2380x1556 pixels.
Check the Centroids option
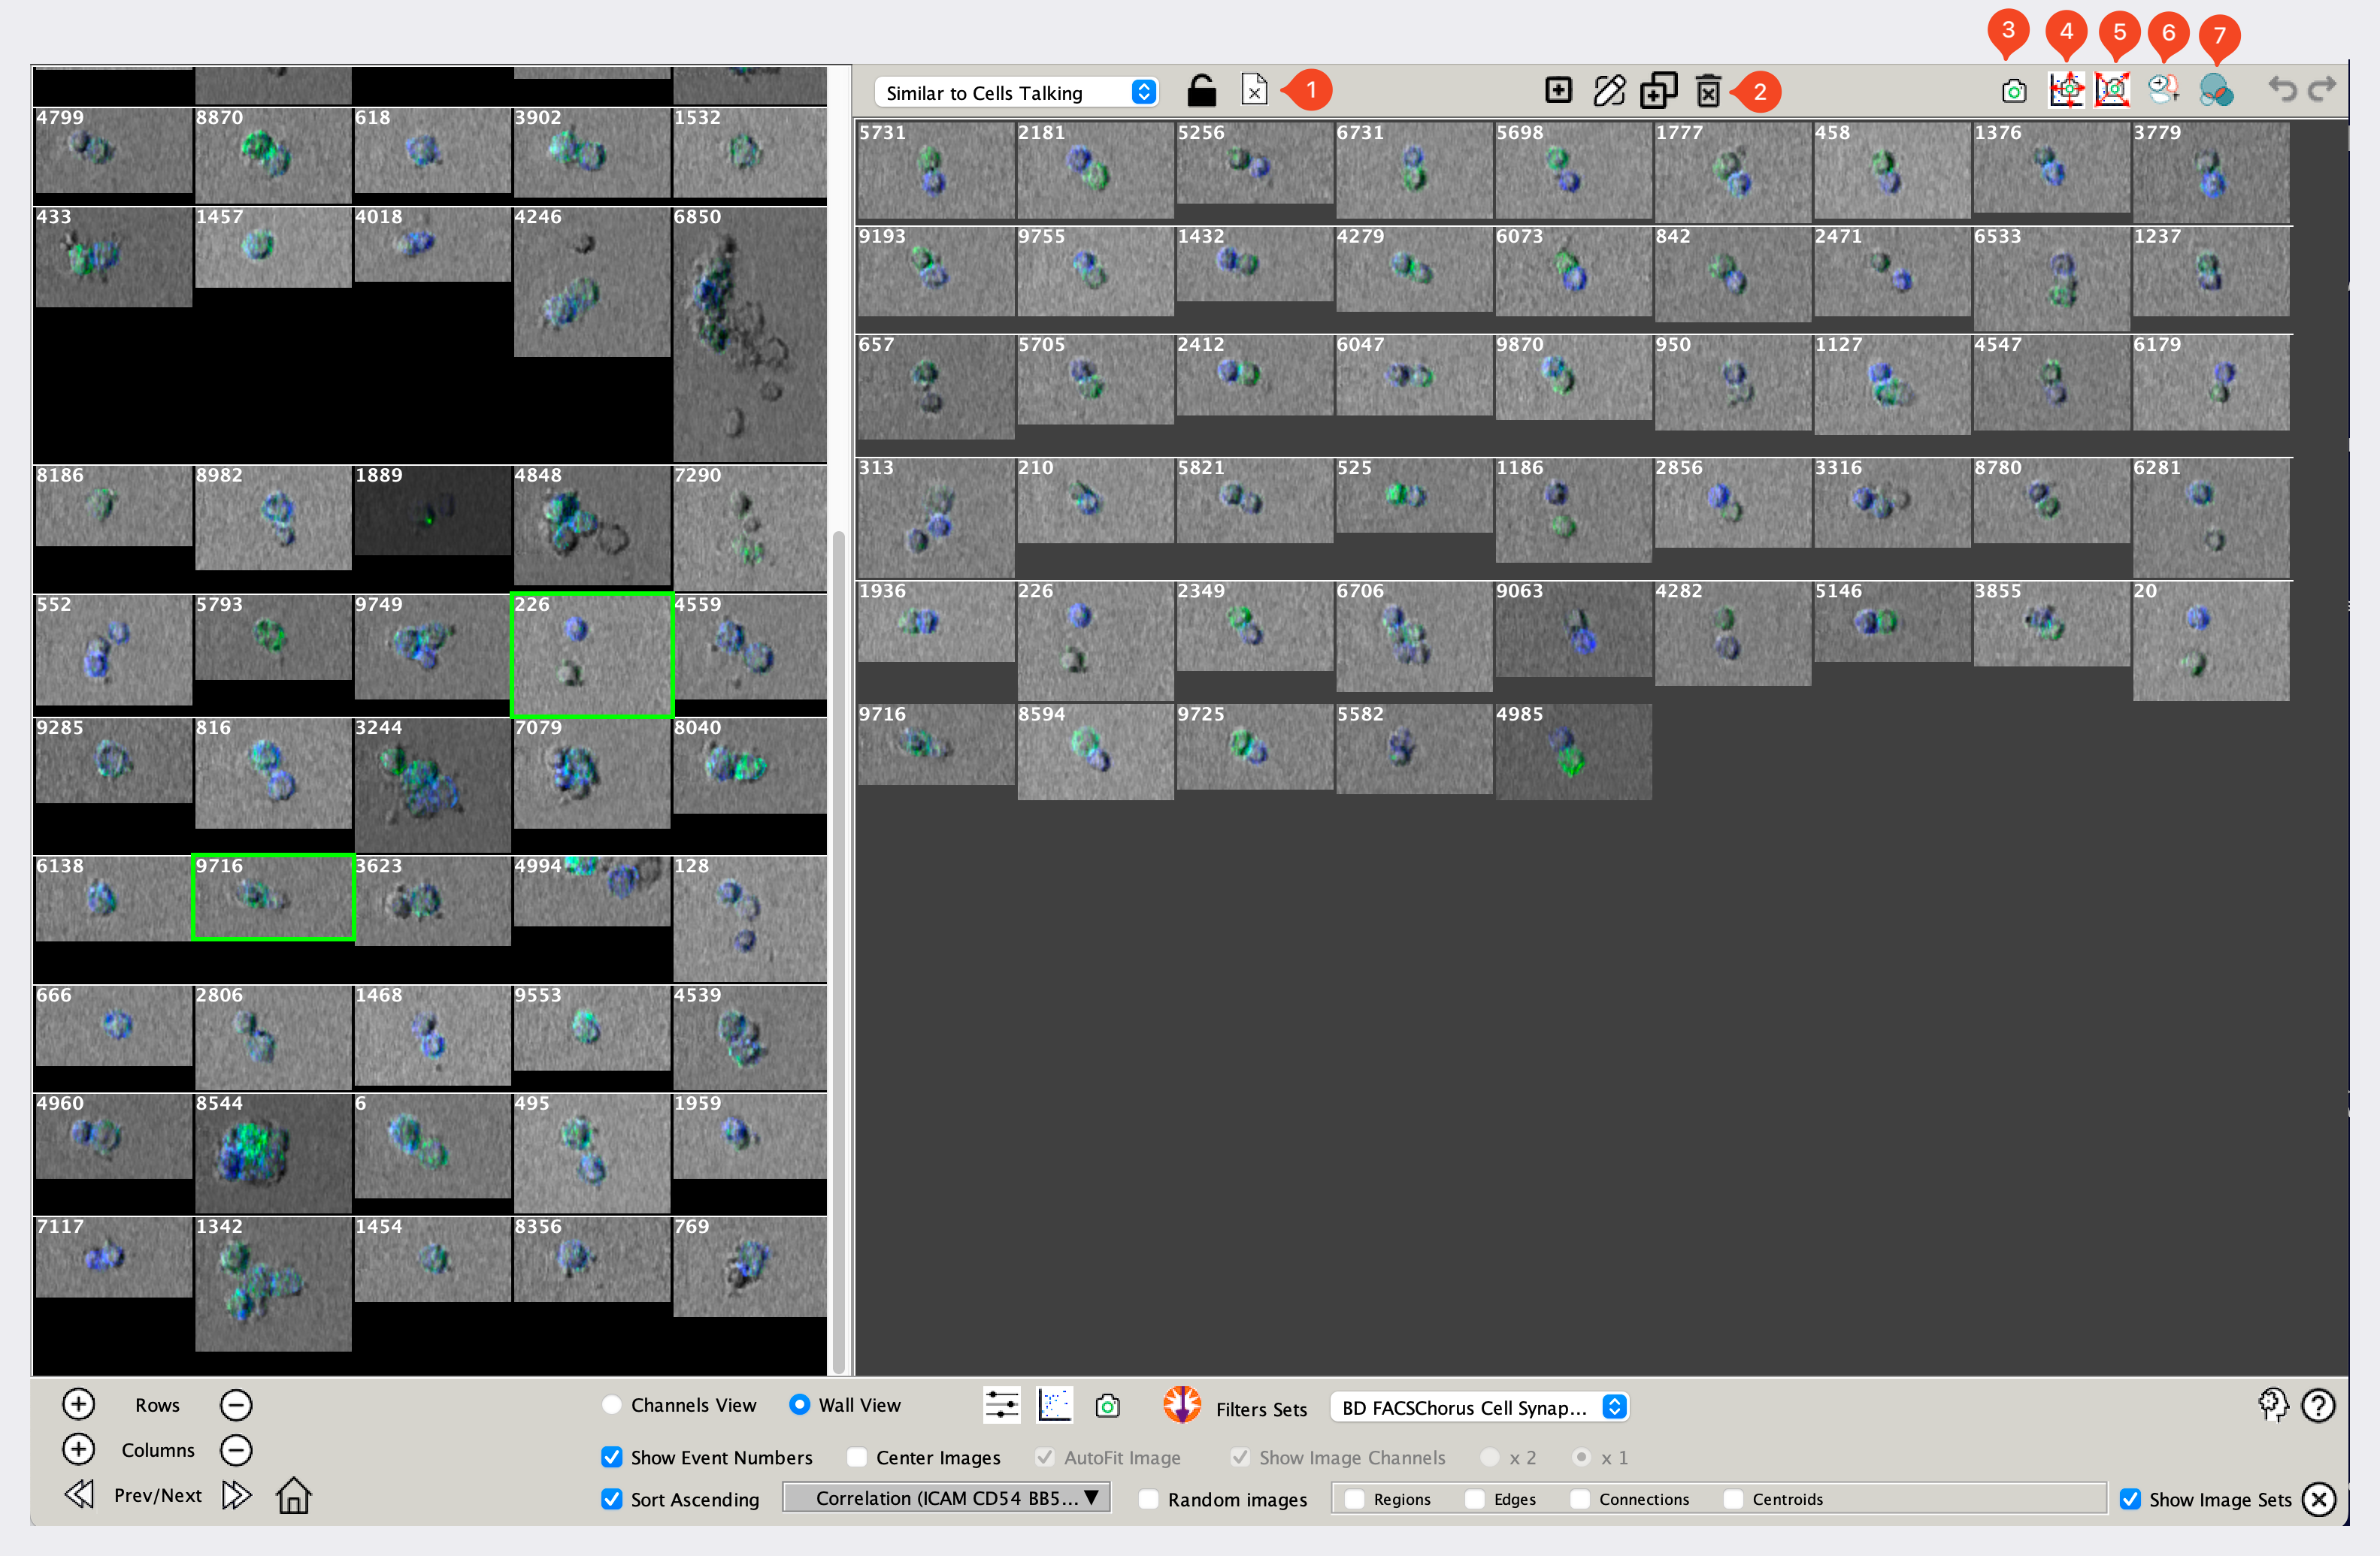pyautogui.click(x=1733, y=1499)
